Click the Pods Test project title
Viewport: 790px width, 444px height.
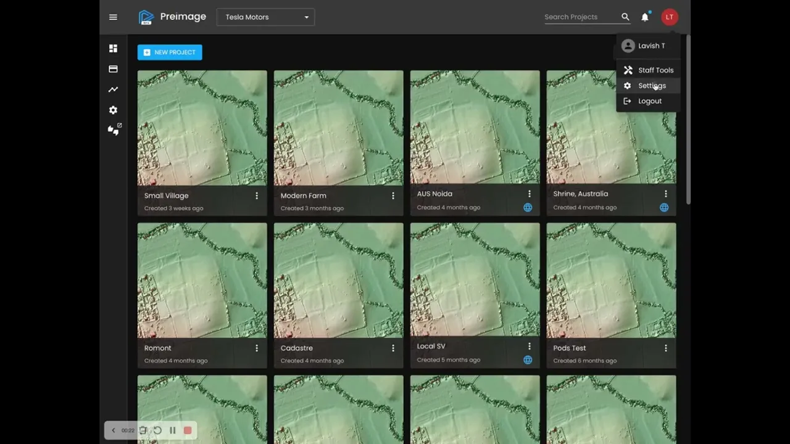click(570, 348)
